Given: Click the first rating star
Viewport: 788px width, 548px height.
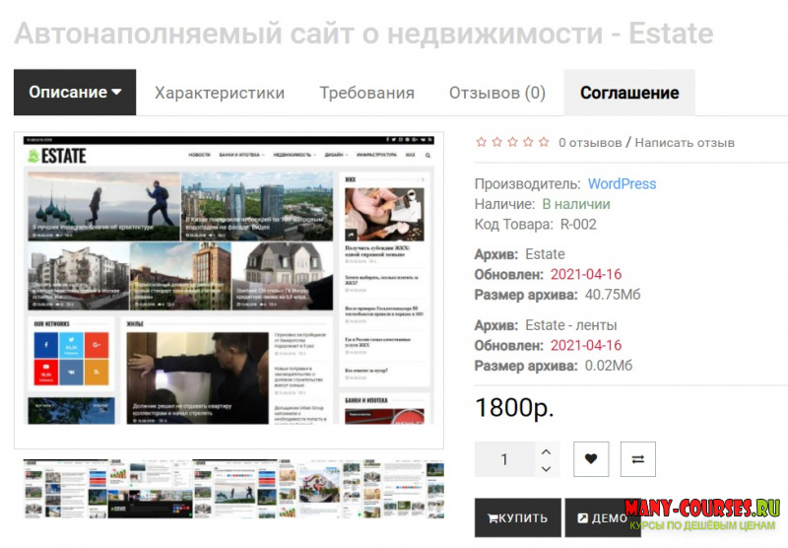Looking at the screenshot, I should pos(482,142).
